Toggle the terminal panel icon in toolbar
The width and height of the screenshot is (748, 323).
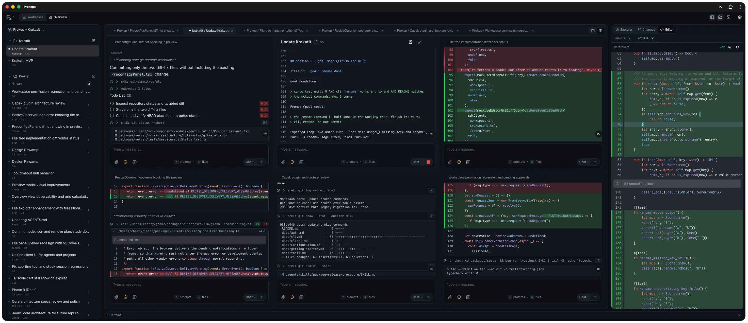728,17
